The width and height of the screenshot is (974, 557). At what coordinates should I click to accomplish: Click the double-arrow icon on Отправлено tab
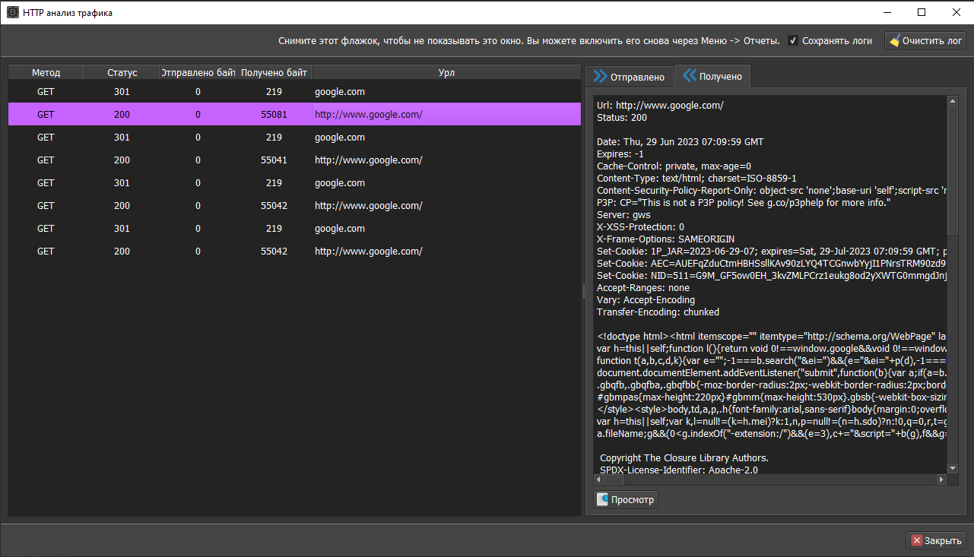[600, 77]
